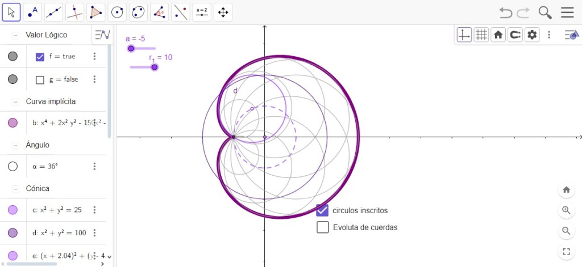Select the Point tool
The image size is (582, 267).
[x=32, y=11]
